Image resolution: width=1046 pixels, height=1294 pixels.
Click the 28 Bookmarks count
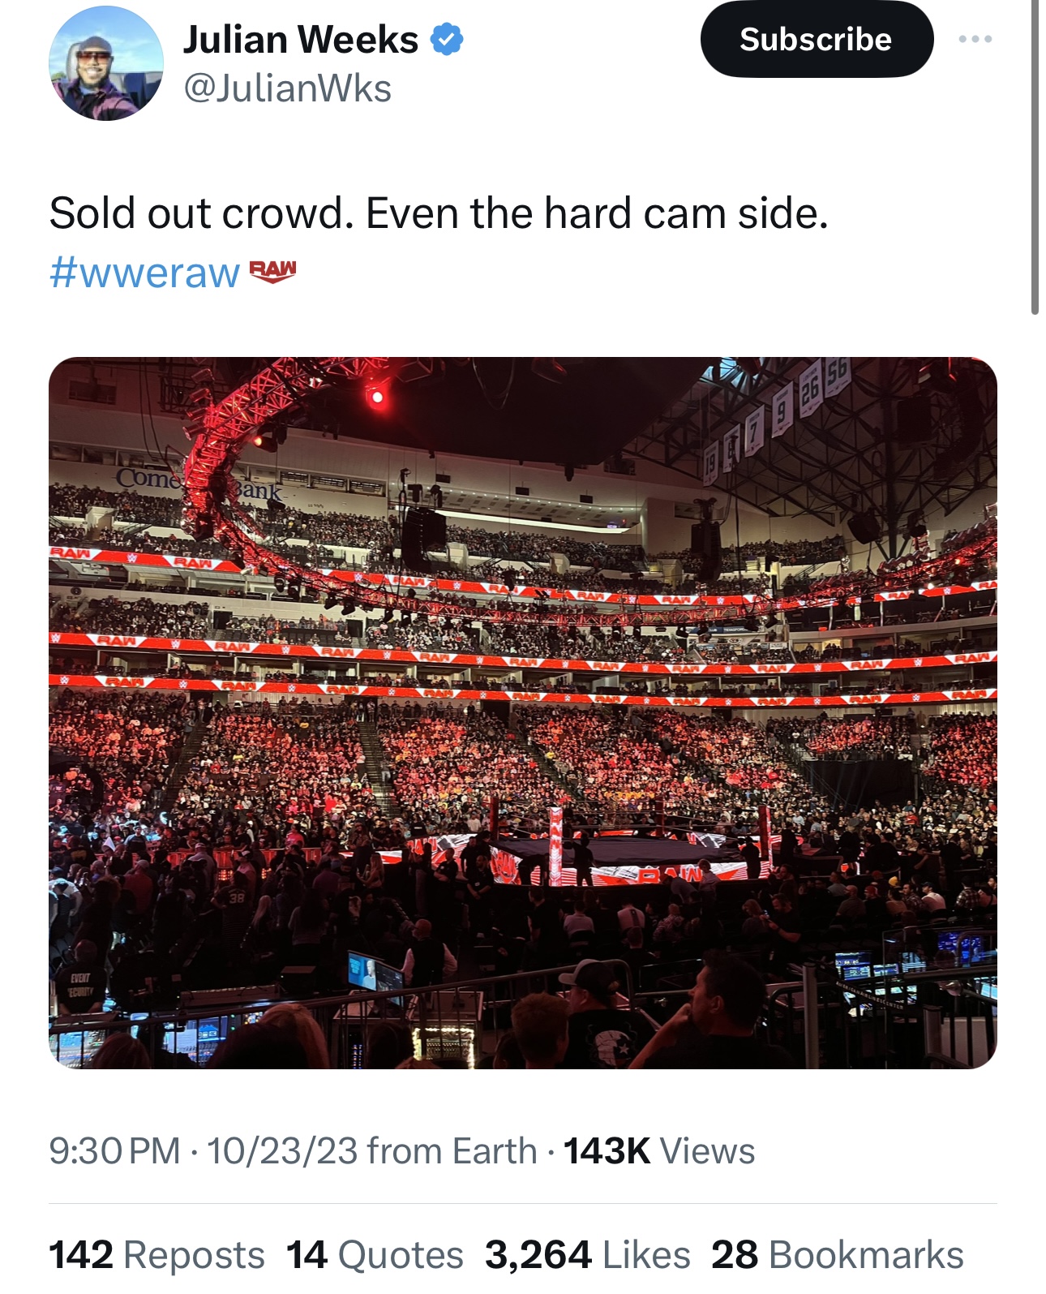(x=837, y=1254)
